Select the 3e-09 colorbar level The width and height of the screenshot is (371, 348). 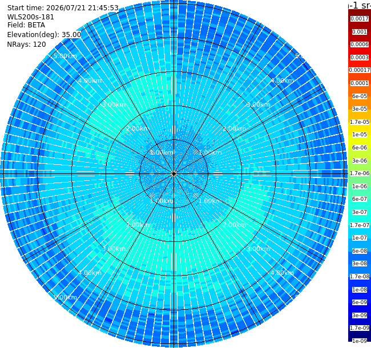pos(360,315)
